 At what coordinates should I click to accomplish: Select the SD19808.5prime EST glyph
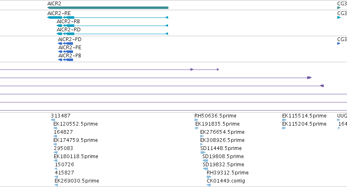(205, 161)
